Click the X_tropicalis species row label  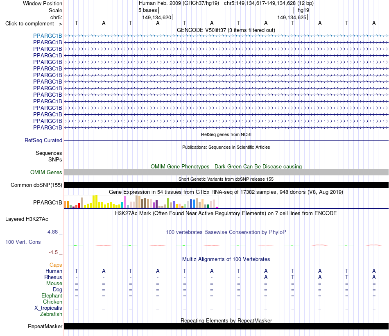48,308
